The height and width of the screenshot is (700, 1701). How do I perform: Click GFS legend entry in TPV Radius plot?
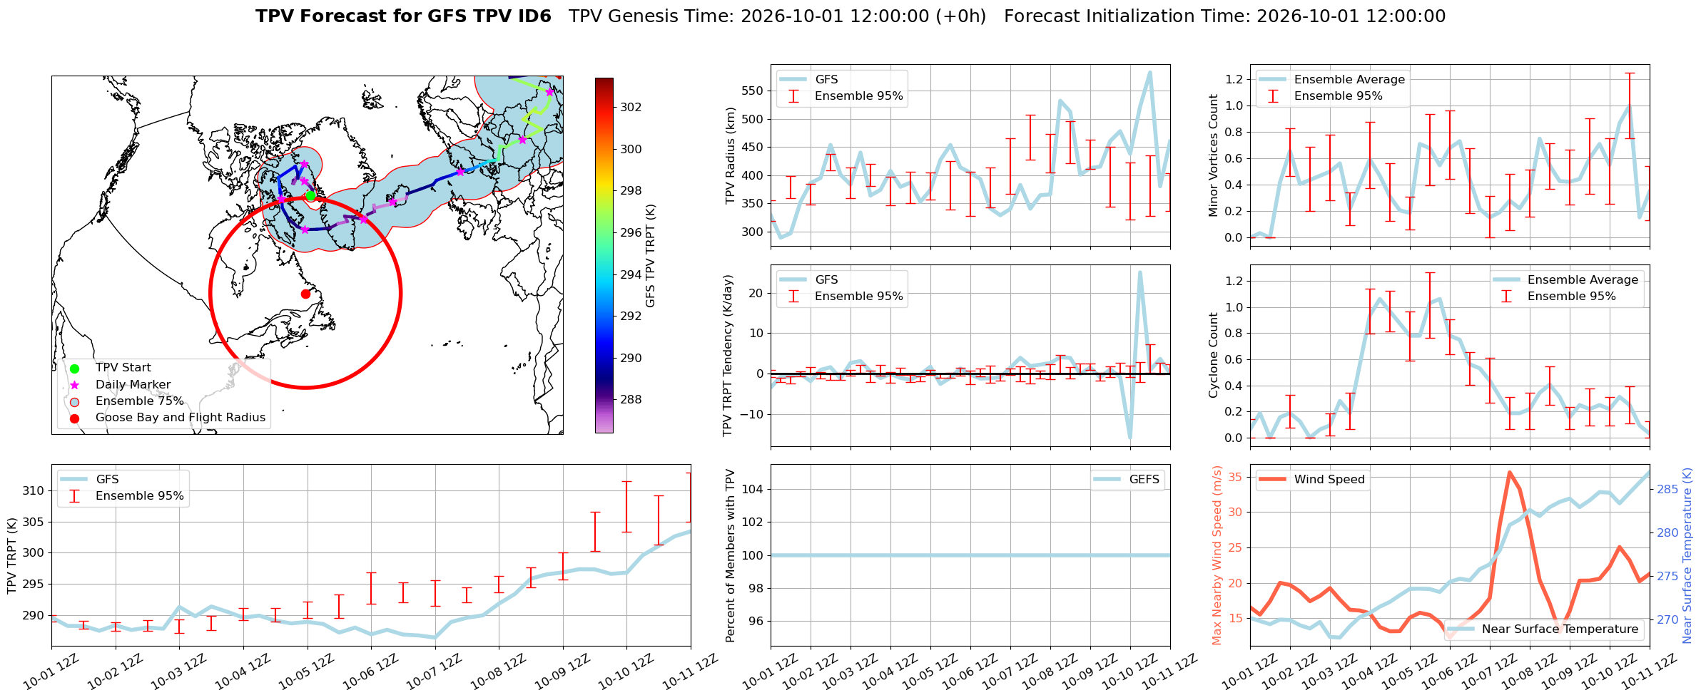click(809, 80)
